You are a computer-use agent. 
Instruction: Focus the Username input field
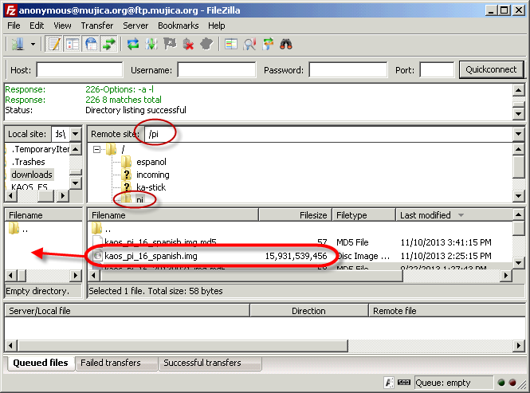click(217, 70)
